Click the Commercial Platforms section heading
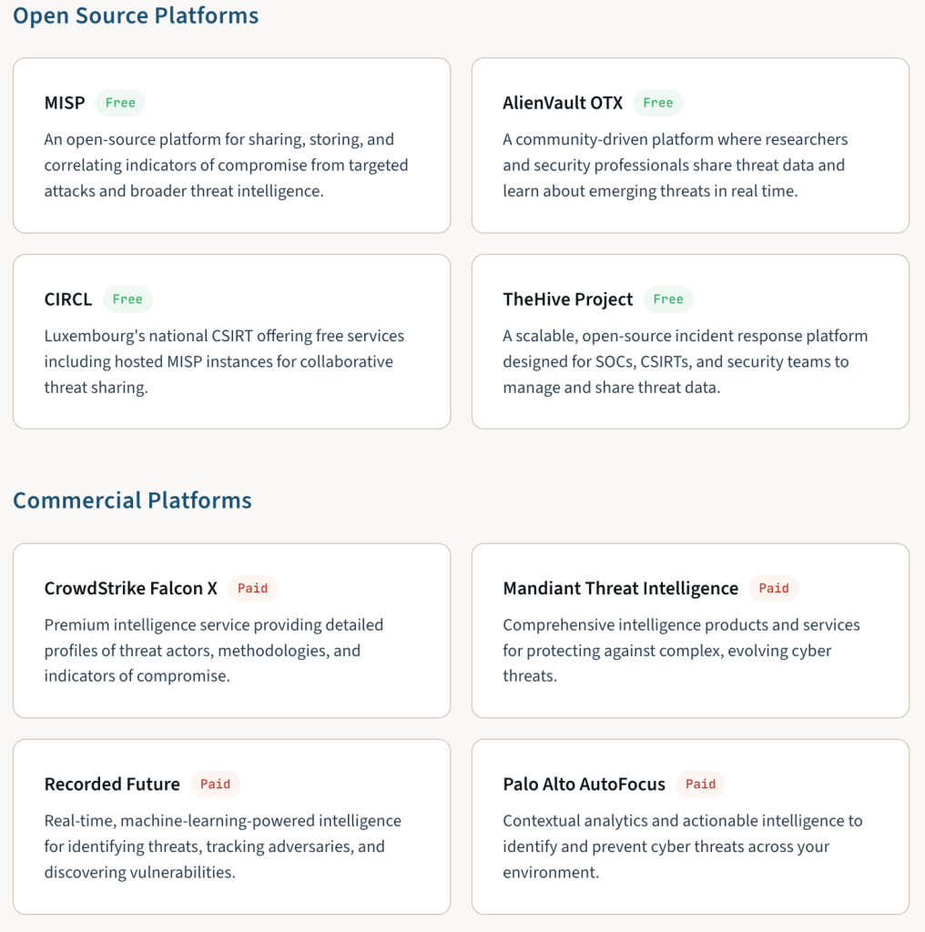 point(132,501)
